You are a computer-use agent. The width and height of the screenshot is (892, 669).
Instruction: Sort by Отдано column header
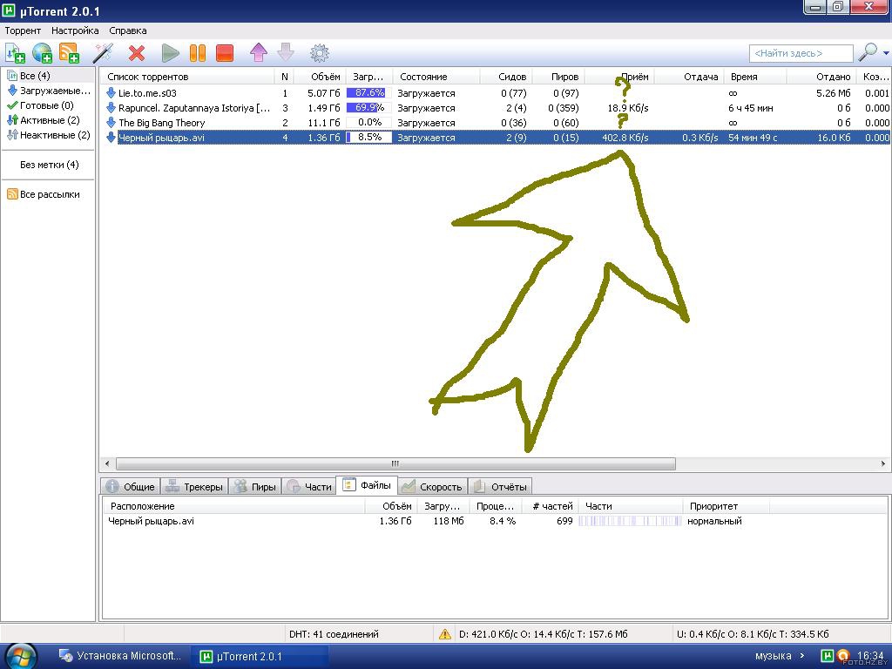[x=821, y=77]
